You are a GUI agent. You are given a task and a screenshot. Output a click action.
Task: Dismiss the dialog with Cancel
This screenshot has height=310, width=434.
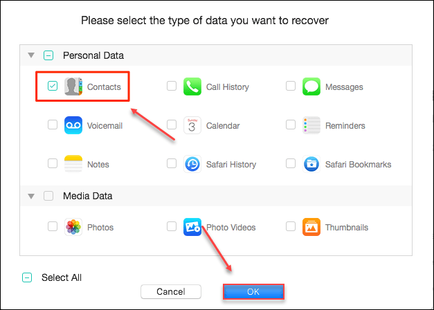171,291
